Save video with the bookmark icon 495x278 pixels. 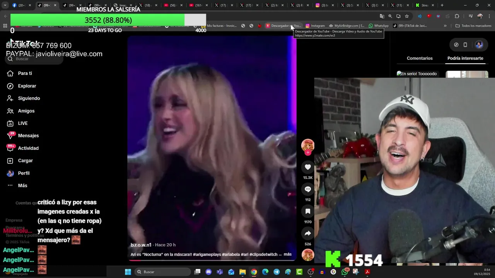pyautogui.click(x=308, y=211)
